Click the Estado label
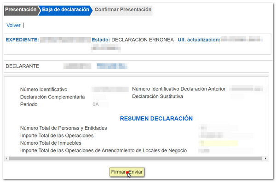The height and width of the screenshot is (182, 276). point(101,40)
